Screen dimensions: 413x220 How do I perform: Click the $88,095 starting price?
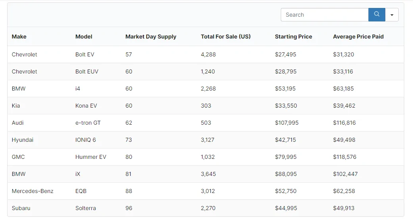point(286,174)
